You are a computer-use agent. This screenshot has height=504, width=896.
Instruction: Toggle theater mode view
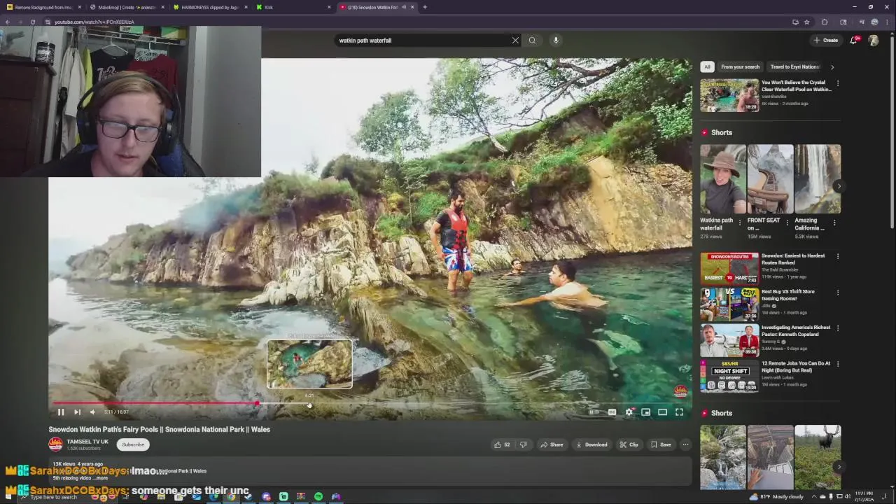662,412
